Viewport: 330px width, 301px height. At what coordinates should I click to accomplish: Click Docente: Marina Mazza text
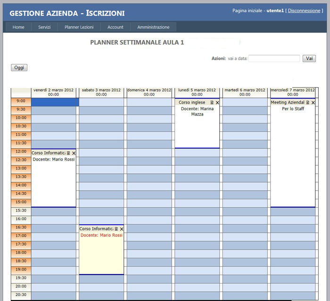(x=197, y=112)
